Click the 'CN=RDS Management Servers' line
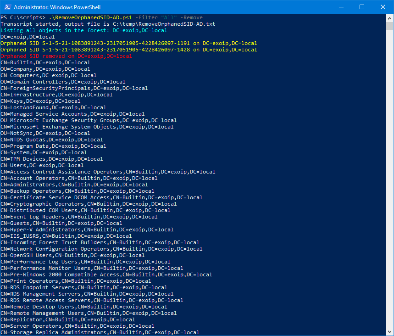This screenshot has width=394, height=336. click(x=87, y=294)
